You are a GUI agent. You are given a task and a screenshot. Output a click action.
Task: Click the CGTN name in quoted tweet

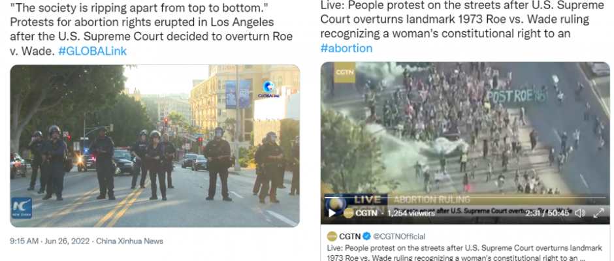(349, 236)
